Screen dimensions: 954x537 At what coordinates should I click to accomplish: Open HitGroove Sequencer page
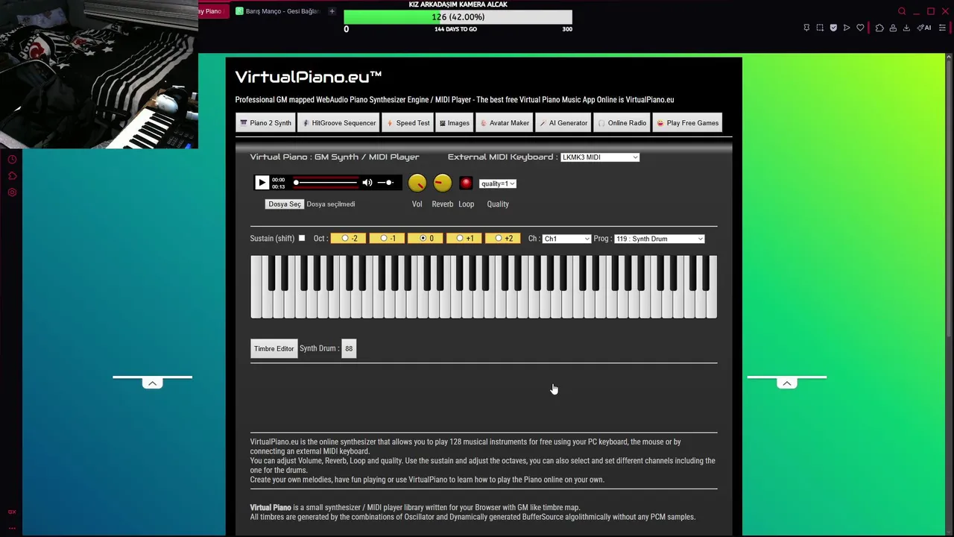coord(338,123)
